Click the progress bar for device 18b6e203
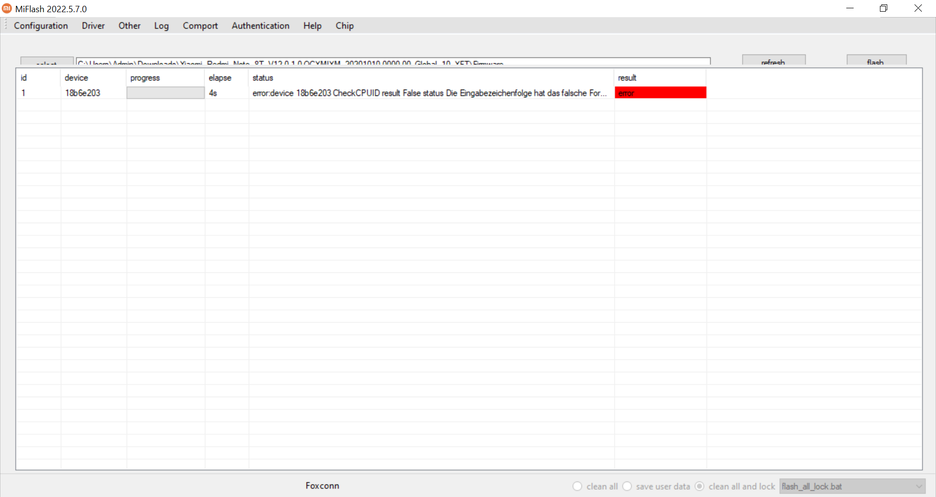The width and height of the screenshot is (936, 497). pos(166,93)
